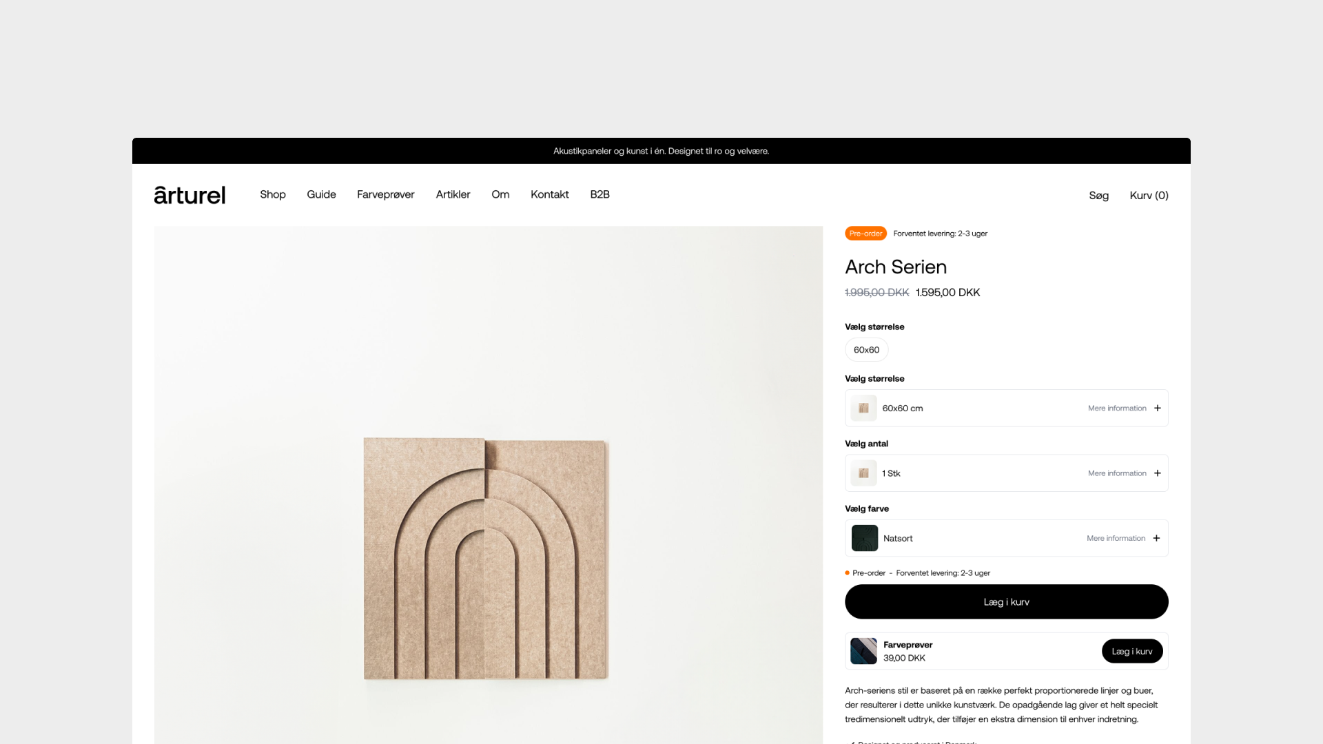Go to Farveprøver in navigation
The image size is (1323, 744).
[x=385, y=194]
